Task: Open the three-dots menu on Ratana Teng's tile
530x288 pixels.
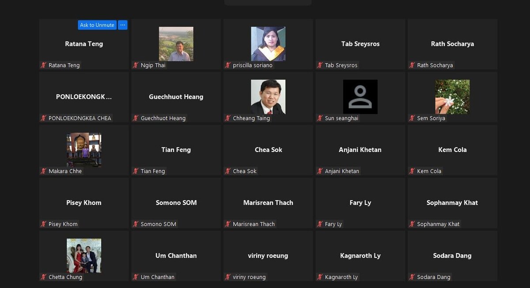Action: click(123, 25)
